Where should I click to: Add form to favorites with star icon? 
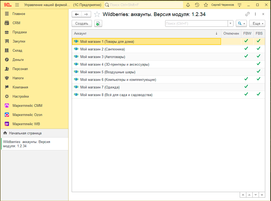click(x=97, y=14)
